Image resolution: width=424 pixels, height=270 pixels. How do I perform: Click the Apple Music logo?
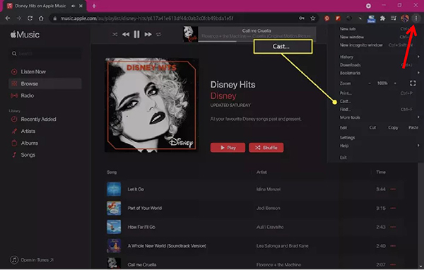coord(25,35)
